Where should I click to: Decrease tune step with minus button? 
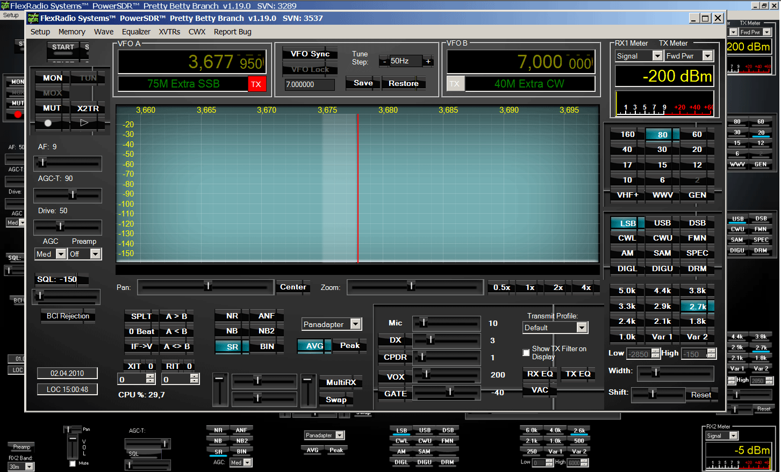pos(384,61)
